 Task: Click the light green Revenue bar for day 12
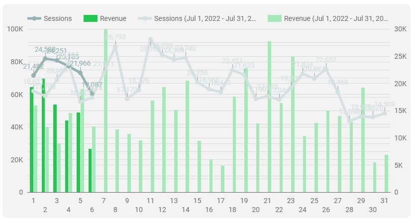pos(164,139)
